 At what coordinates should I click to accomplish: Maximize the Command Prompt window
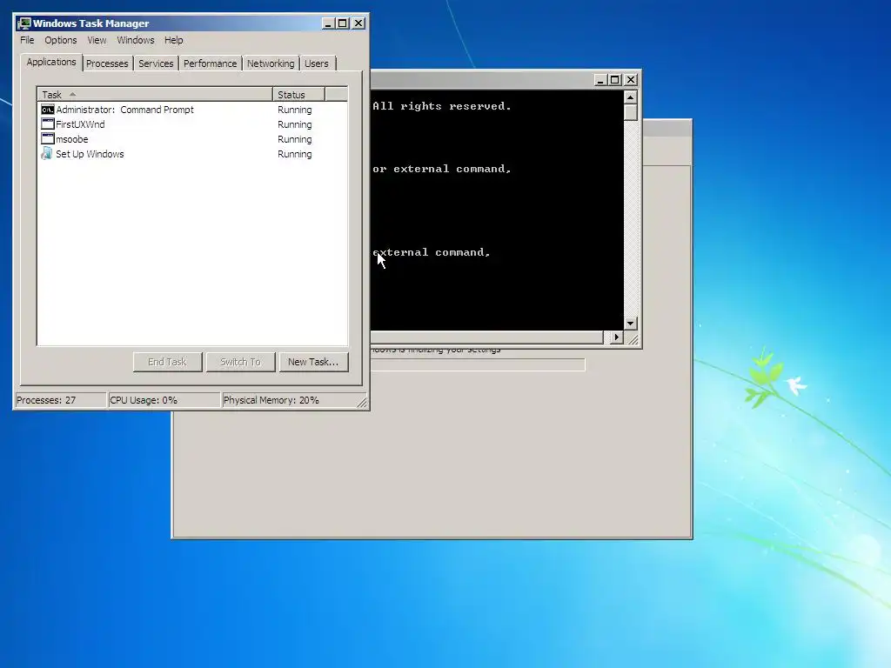pyautogui.click(x=615, y=80)
